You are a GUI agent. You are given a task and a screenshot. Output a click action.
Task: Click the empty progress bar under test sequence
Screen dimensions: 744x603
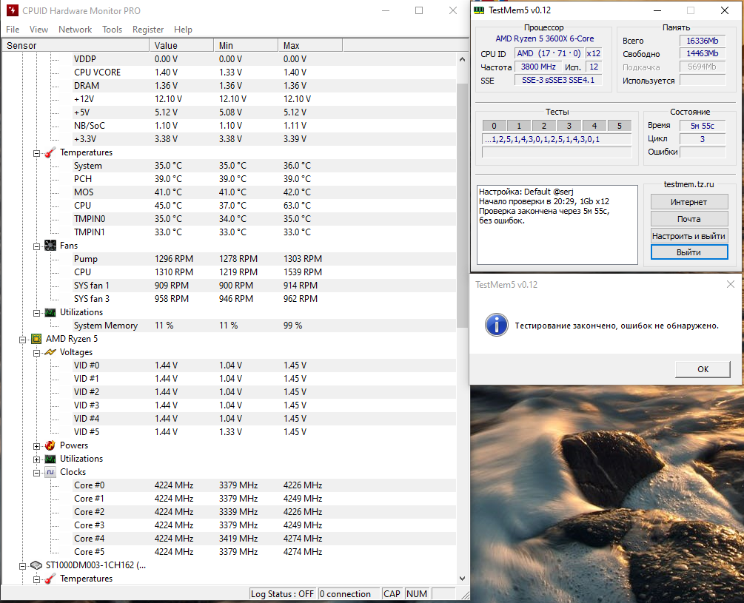pyautogui.click(x=557, y=152)
